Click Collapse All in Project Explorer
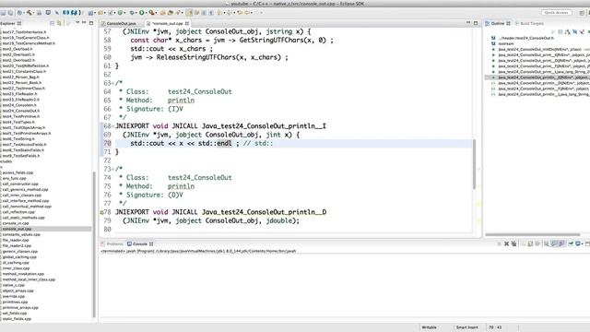 point(52,23)
